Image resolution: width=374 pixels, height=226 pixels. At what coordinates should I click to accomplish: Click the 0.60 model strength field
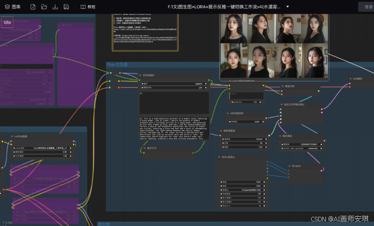pyautogui.click(x=42, y=152)
